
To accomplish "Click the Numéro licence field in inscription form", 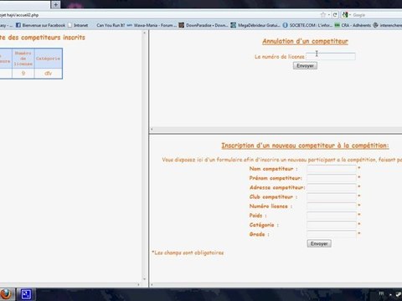I will pyautogui.click(x=332, y=206).
